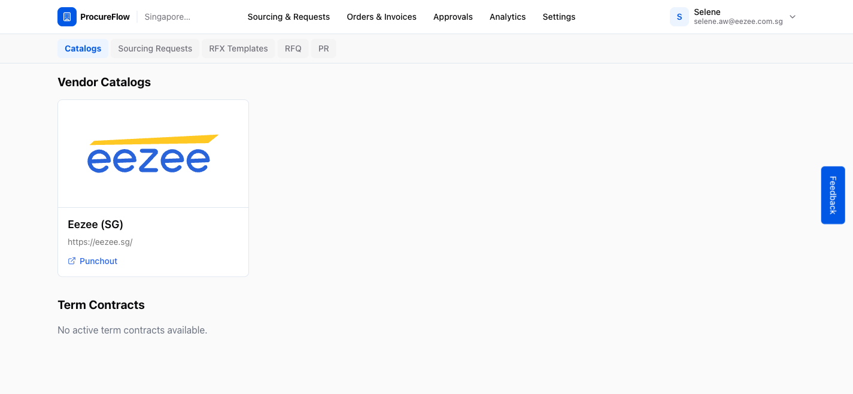
Task: Open the Feedback side button
Action: [833, 195]
